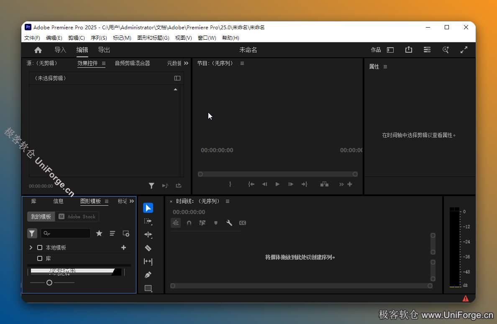The height and width of the screenshot is (324, 497).
Task: Open sort options icon in Graphics Templates
Action: (113, 233)
